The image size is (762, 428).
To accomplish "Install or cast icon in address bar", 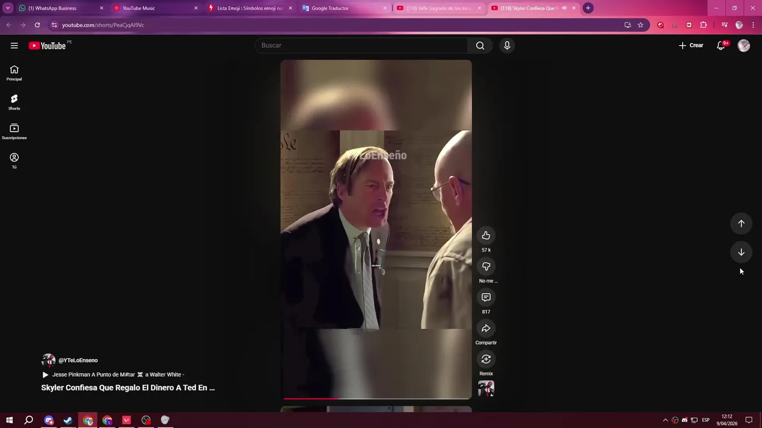I will click(627, 25).
